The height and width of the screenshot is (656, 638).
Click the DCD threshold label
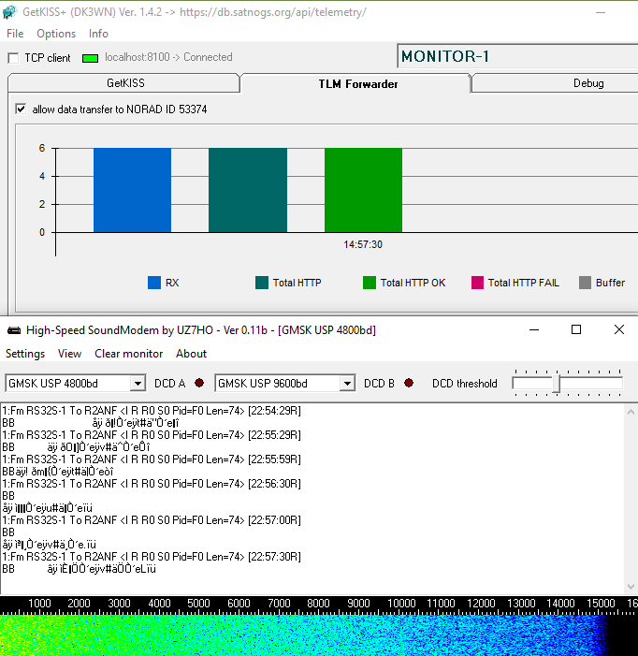point(465,384)
